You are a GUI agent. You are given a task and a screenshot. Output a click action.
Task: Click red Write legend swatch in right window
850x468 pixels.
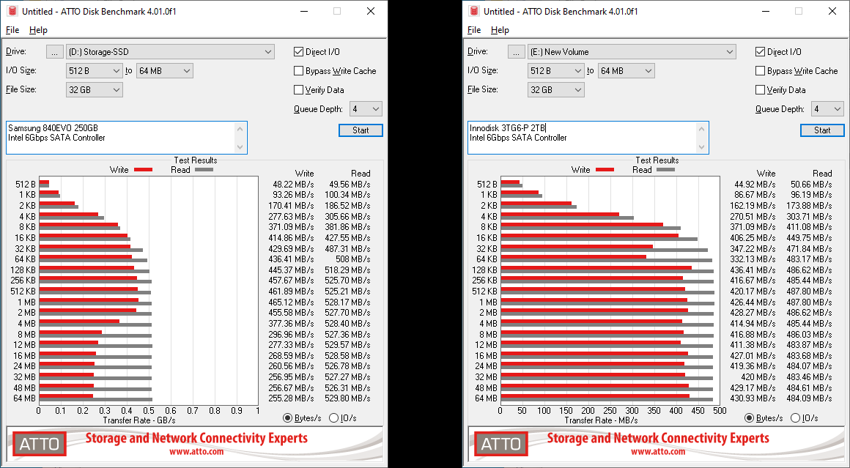tap(605, 170)
